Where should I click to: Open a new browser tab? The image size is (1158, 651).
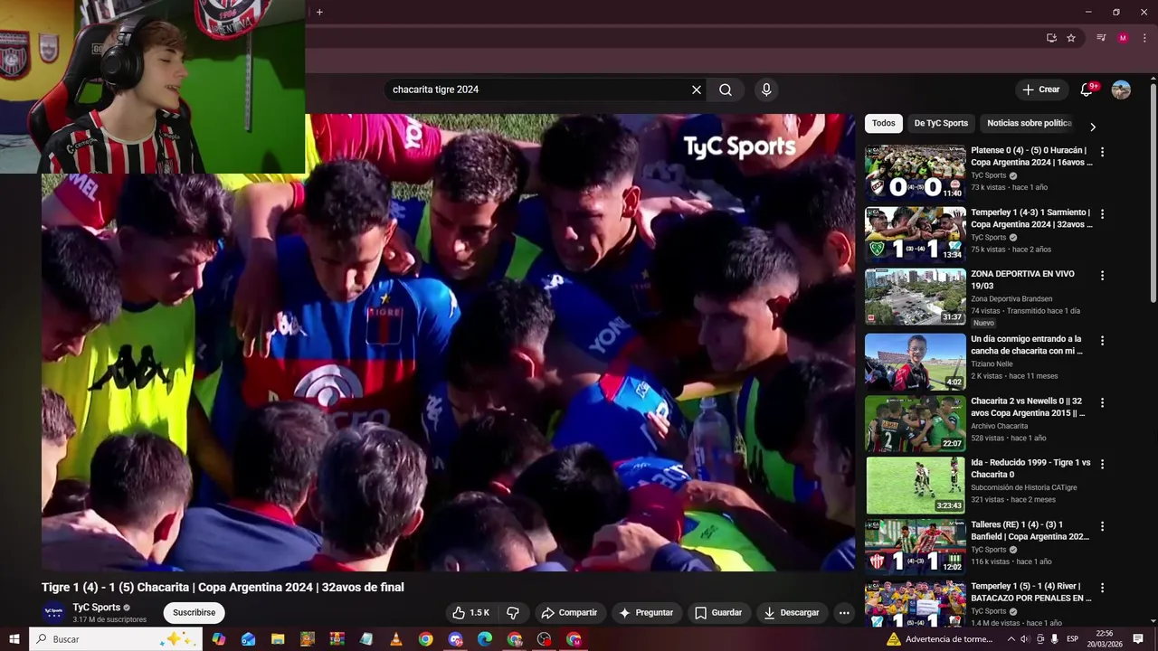[x=319, y=12]
